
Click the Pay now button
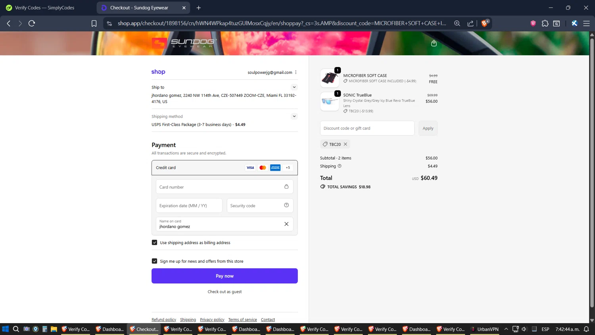tap(225, 276)
